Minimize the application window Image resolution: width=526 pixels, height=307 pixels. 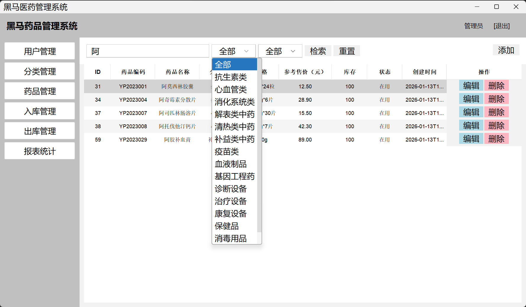[477, 7]
